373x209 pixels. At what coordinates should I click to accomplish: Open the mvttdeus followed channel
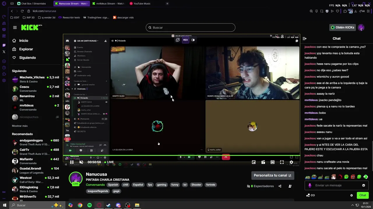(35, 107)
